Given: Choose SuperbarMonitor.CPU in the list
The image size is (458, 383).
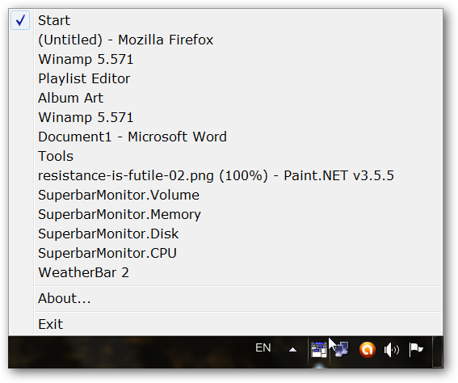Looking at the screenshot, I should 225,253.
